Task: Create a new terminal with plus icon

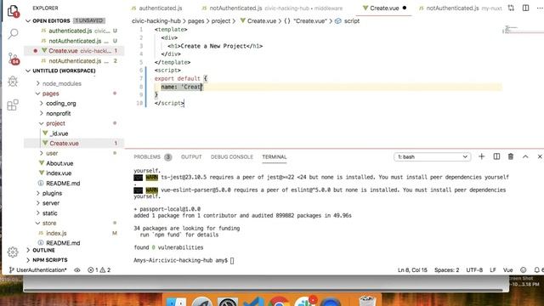Action: (x=482, y=156)
